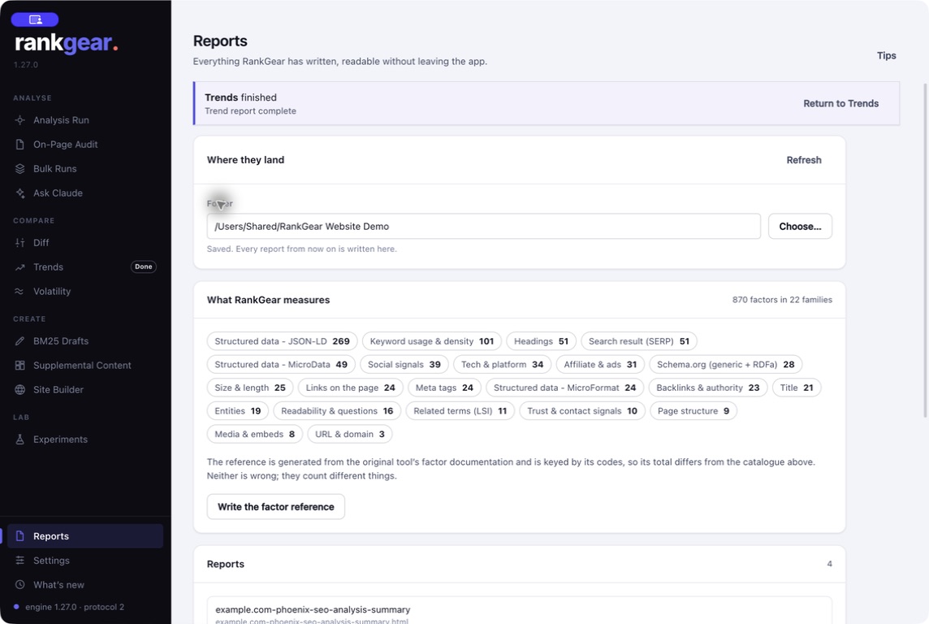The width and height of the screenshot is (929, 624).
Task: Go to On-Page Audit
Action: tap(85, 144)
